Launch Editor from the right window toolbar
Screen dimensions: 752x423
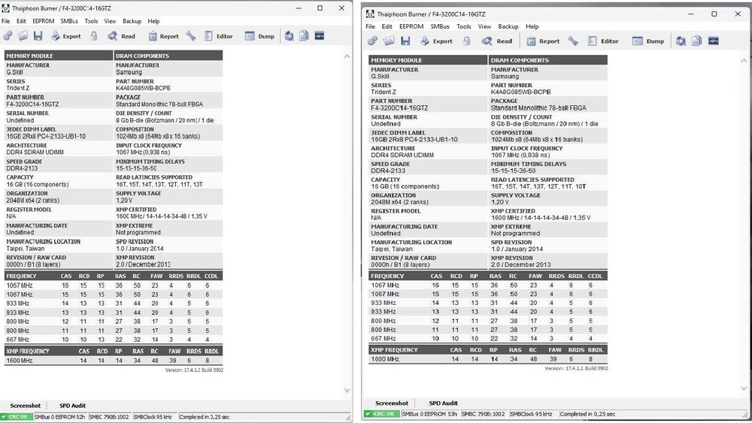[x=603, y=41]
